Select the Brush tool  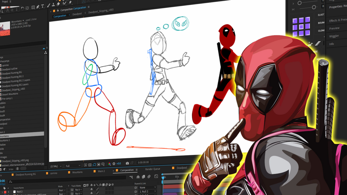48,5
